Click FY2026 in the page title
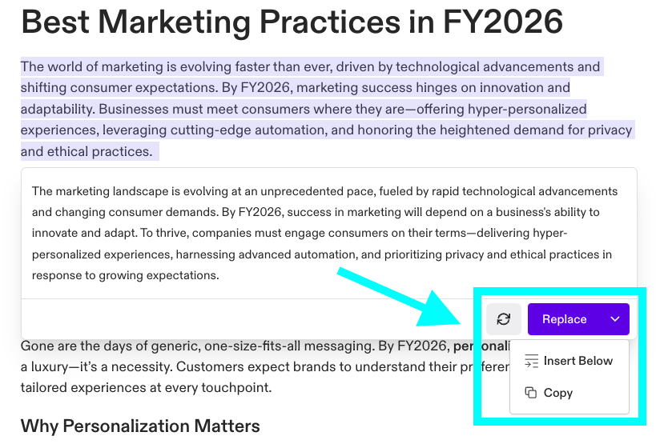Viewport: 660px width, 444px height. 503,21
